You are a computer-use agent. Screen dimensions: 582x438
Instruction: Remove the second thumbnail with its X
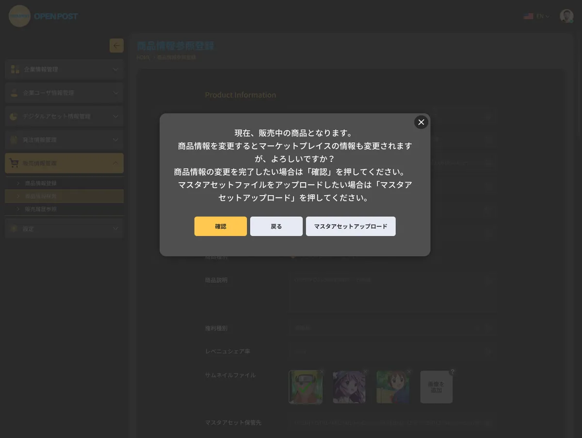pos(365,371)
